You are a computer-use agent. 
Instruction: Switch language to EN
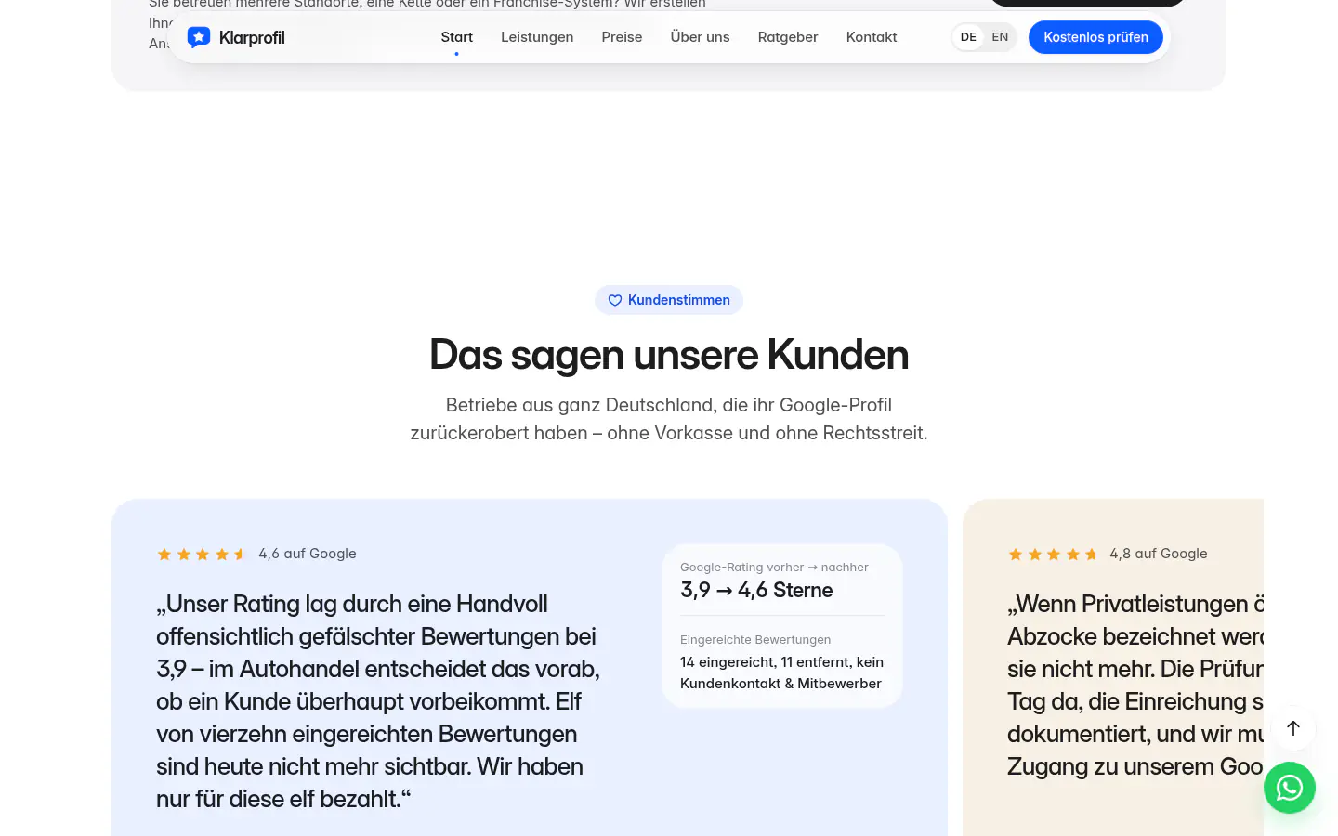[1000, 37]
